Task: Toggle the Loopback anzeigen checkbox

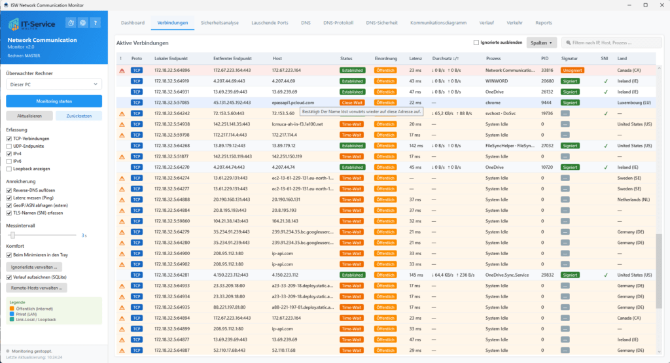Action: pyautogui.click(x=9, y=169)
